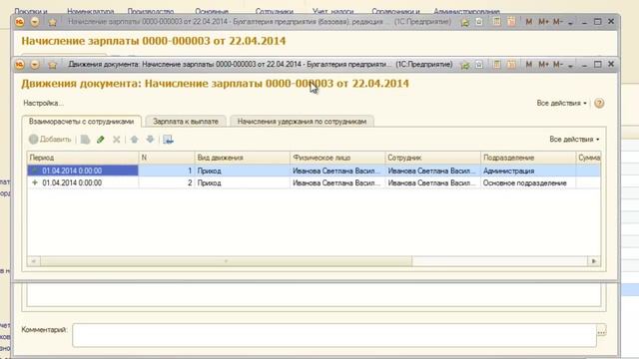The image size is (639, 359).
Task: Open the calculator icon in Начисление зарплаты window title bar
Action: (497, 22)
